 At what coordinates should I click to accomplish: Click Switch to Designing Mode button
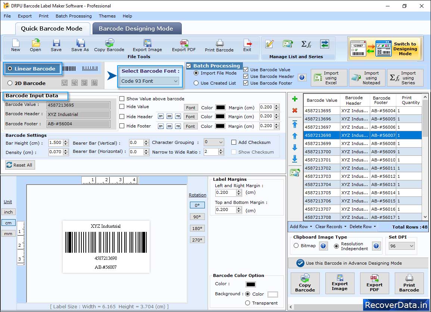(x=385, y=49)
